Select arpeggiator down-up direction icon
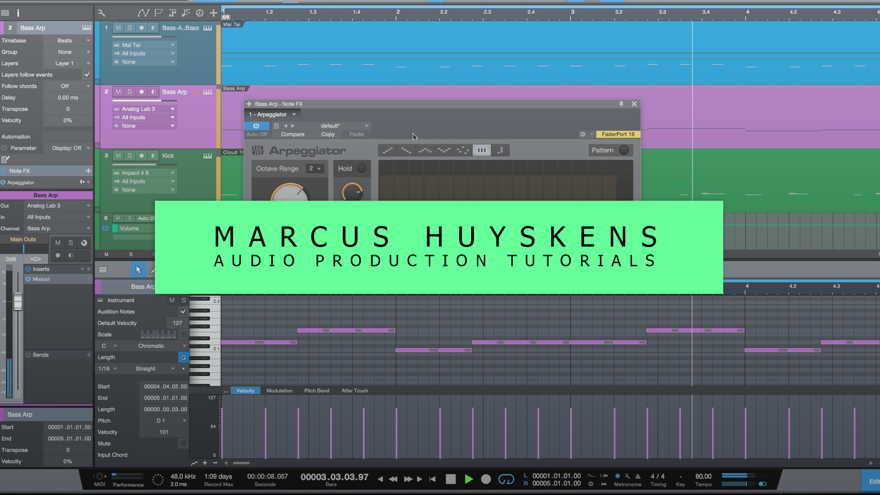 tap(444, 150)
